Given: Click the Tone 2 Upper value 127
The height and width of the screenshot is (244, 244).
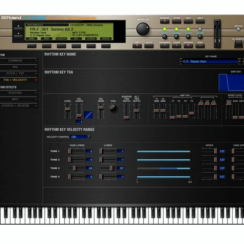Looking at the screenshot, I should tap(222, 160).
